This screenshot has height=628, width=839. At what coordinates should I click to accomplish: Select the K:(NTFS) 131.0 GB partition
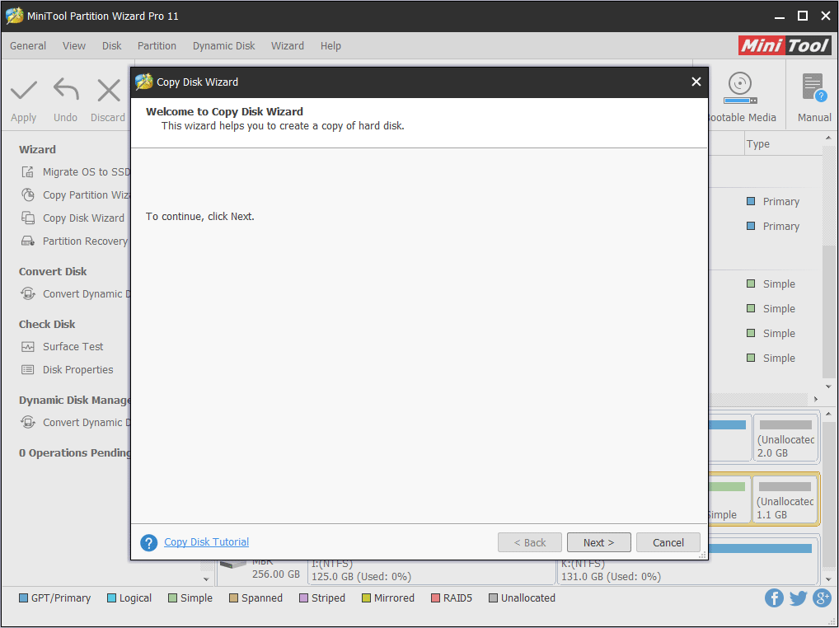tap(687, 571)
